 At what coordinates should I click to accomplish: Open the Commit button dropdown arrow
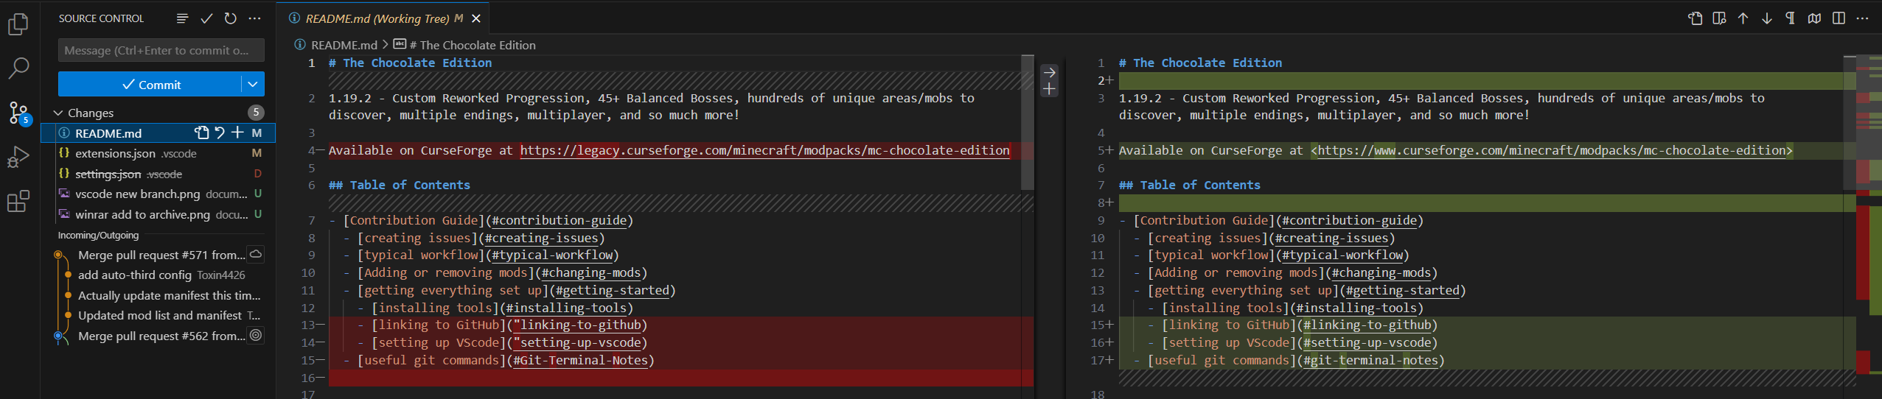click(x=253, y=84)
